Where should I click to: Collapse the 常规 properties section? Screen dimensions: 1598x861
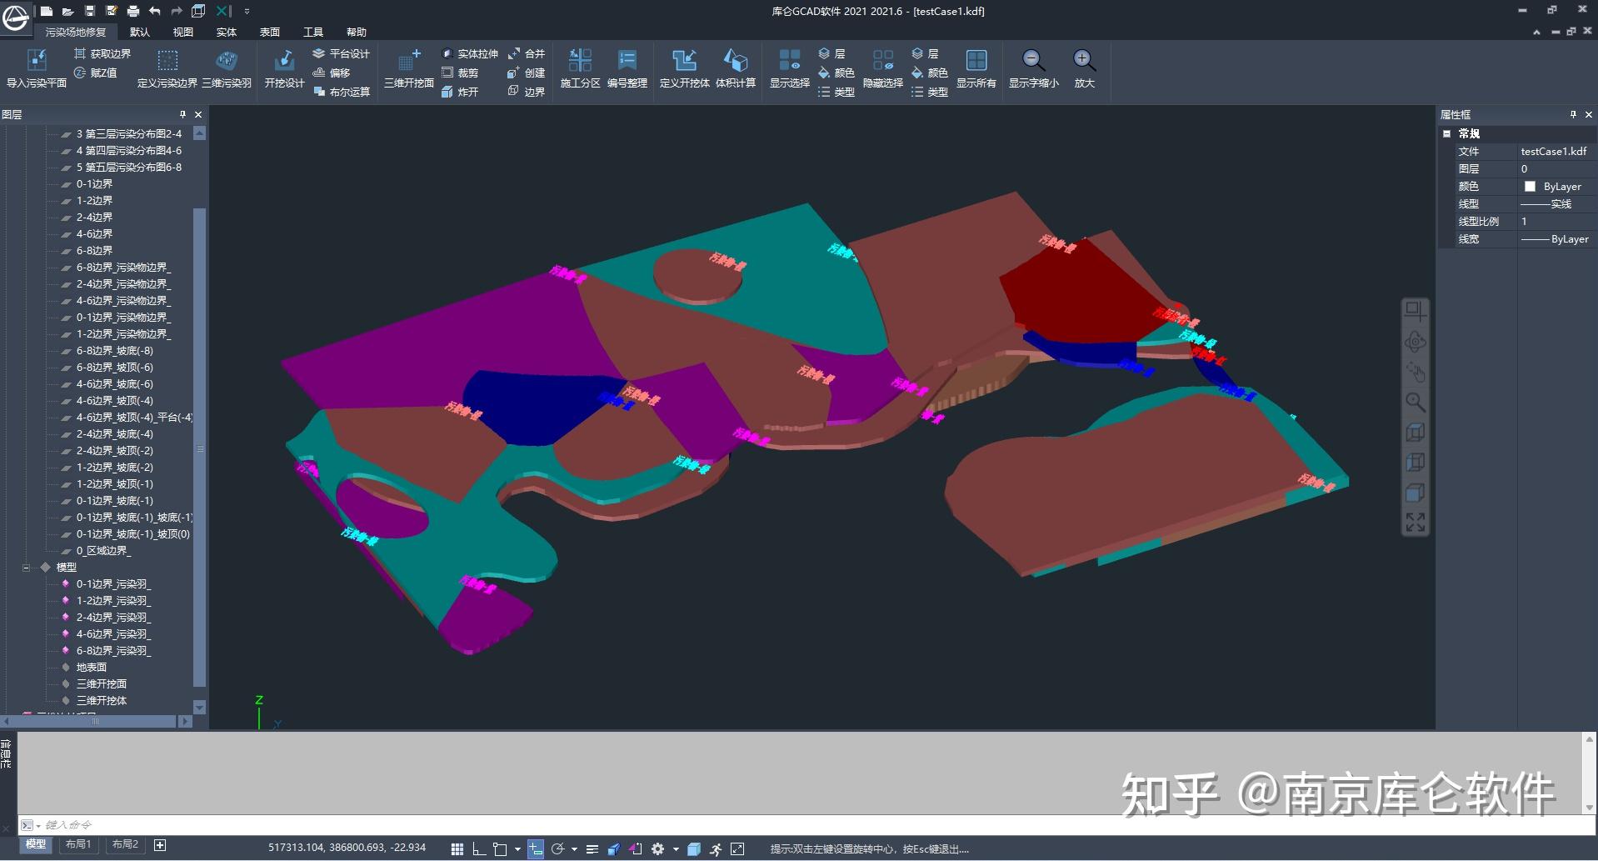click(1447, 133)
